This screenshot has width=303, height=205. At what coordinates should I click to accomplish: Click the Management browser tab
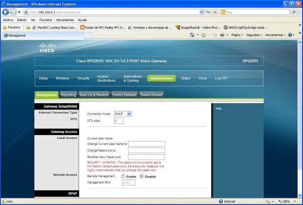[43, 35]
